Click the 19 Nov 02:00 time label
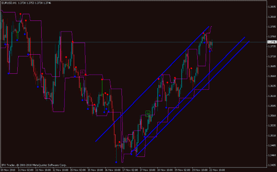Screen dimensions: 277x172 [x=183, y=170]
